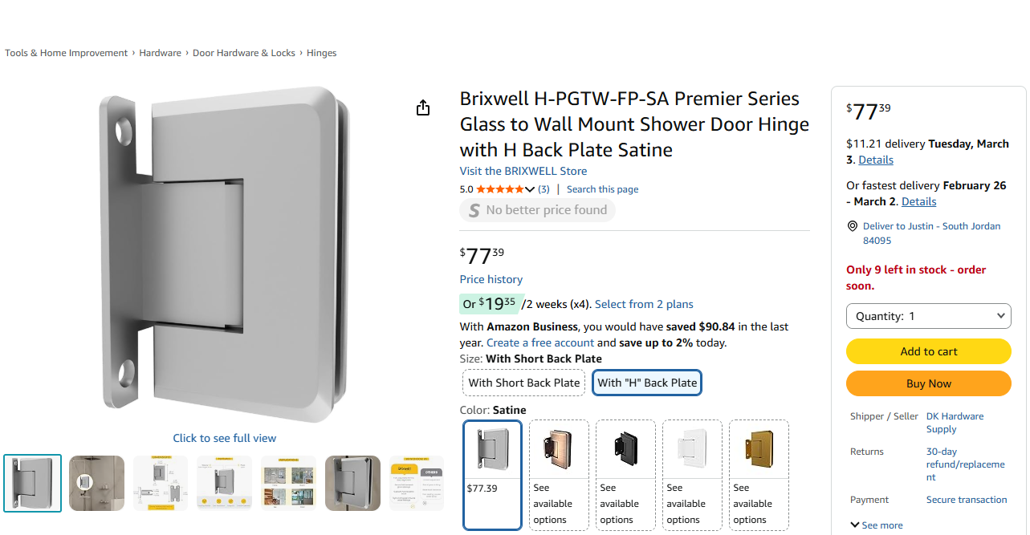This screenshot has width=1030, height=535.
Task: Click the delivery location pin icon
Action: coord(853,227)
